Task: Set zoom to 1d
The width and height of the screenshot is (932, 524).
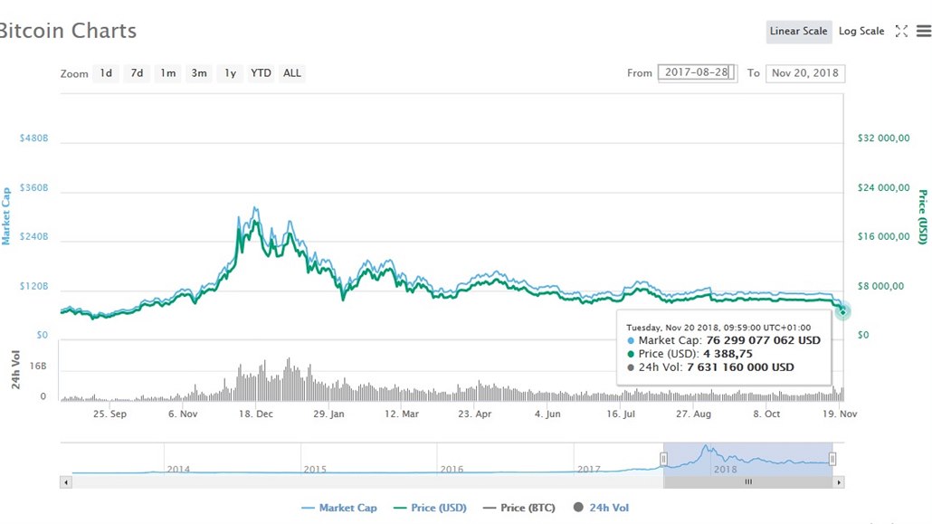Action: click(106, 73)
